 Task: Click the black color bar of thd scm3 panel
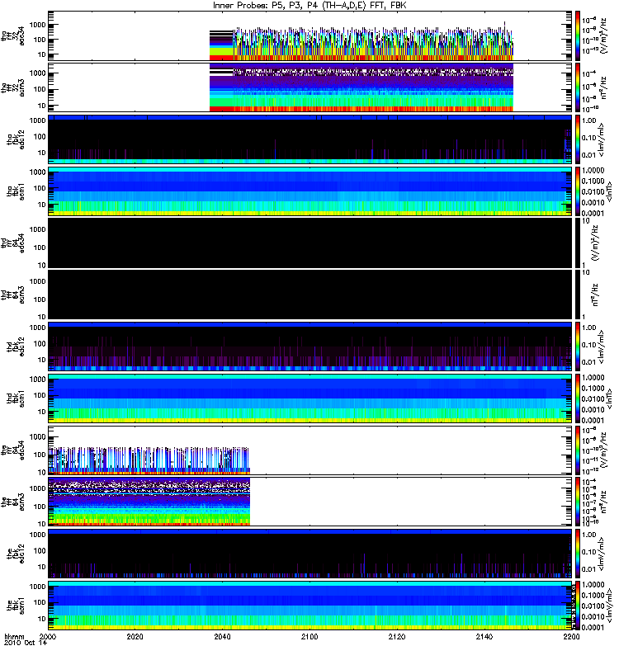tap(578, 295)
